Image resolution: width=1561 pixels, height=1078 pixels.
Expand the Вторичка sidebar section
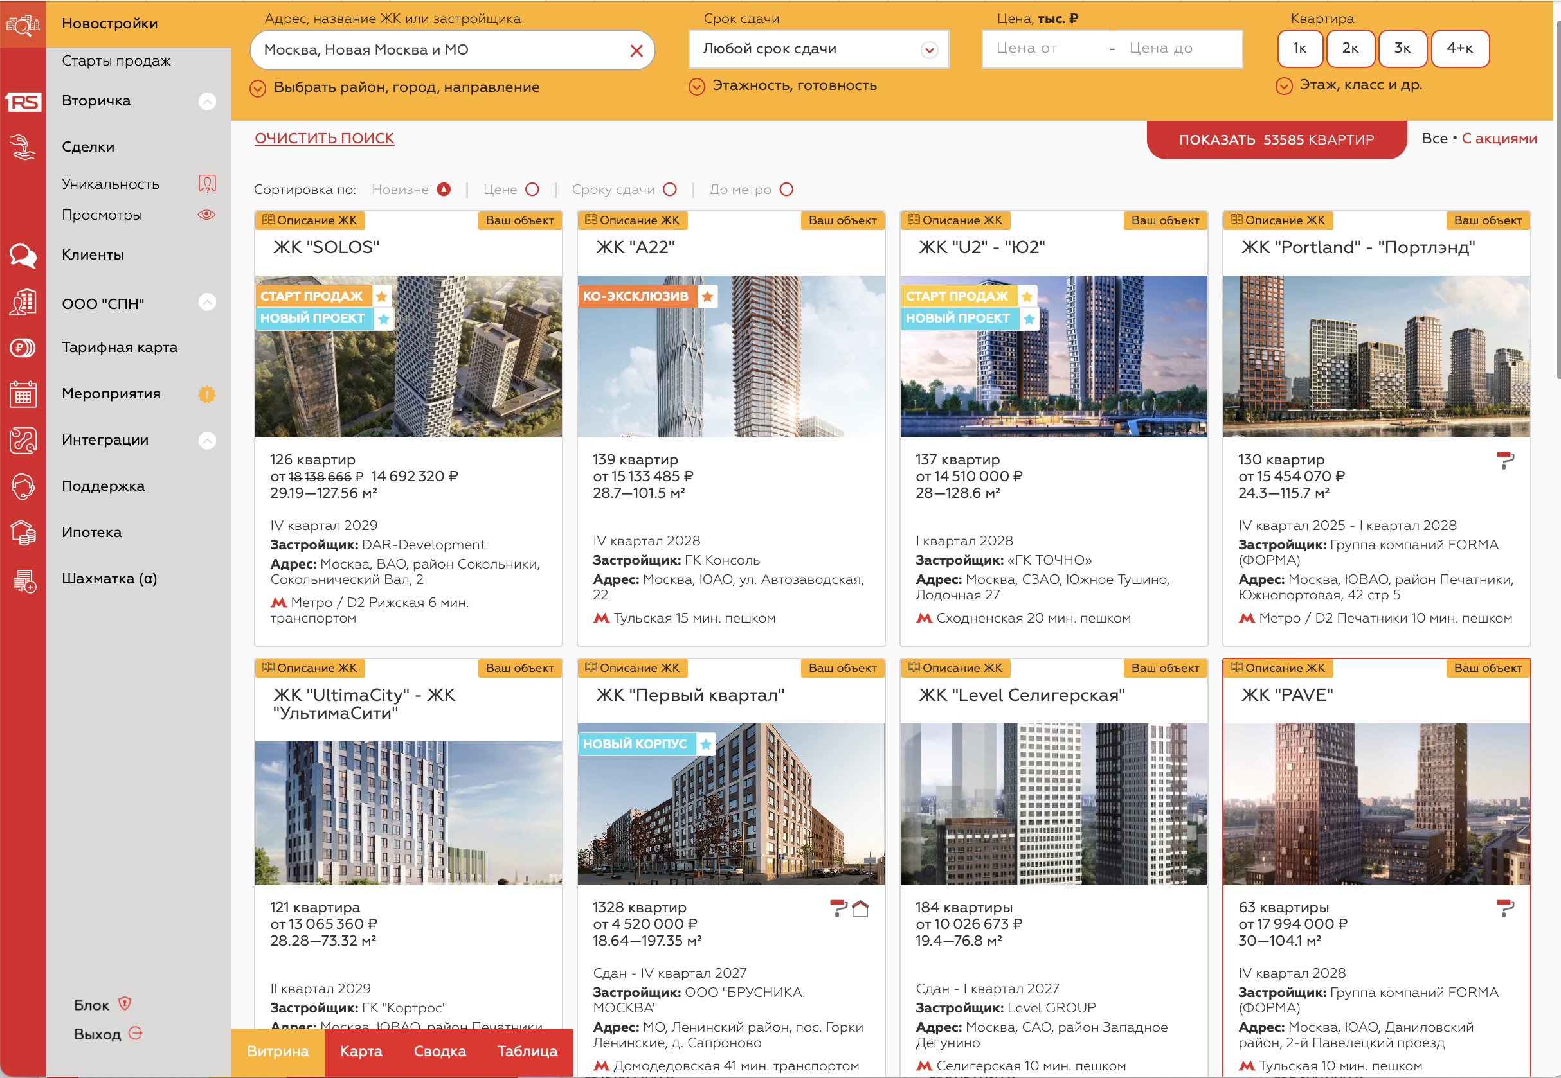pos(208,102)
